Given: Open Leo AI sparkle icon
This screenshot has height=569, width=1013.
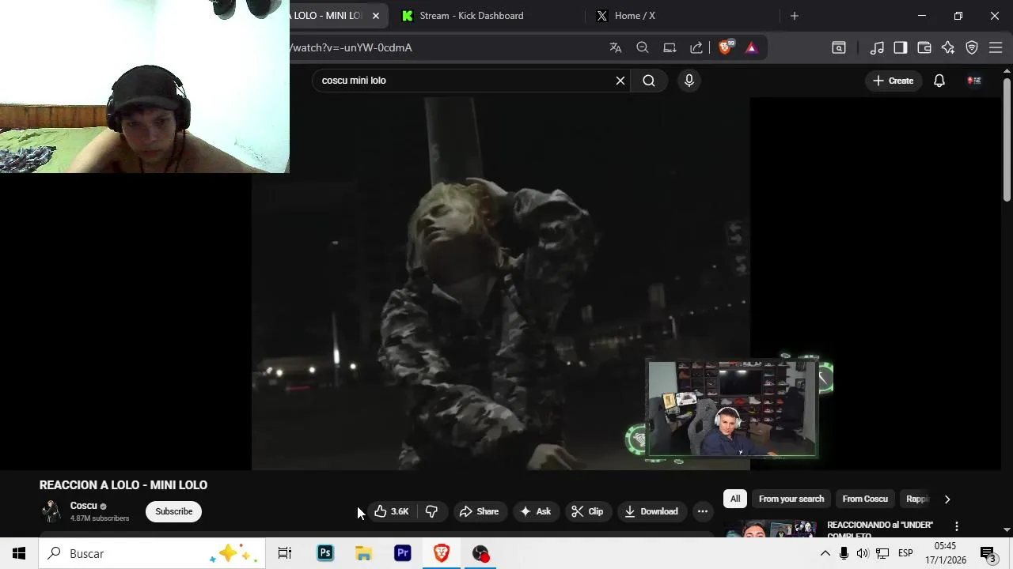Looking at the screenshot, I should click(948, 47).
